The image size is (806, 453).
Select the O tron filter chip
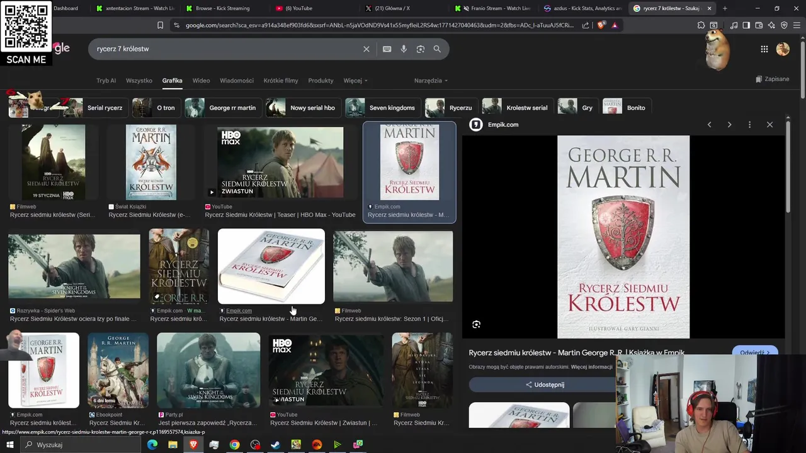tap(156, 108)
